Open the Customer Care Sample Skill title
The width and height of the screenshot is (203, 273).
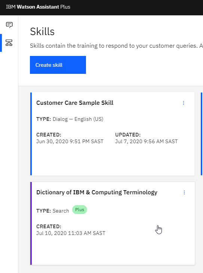75,103
